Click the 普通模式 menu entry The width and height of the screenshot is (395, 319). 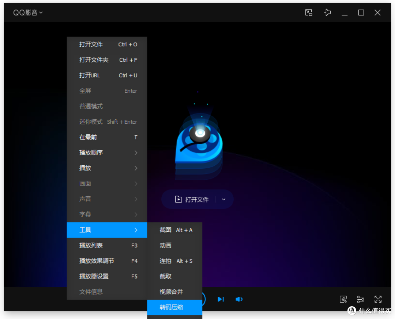107,106
